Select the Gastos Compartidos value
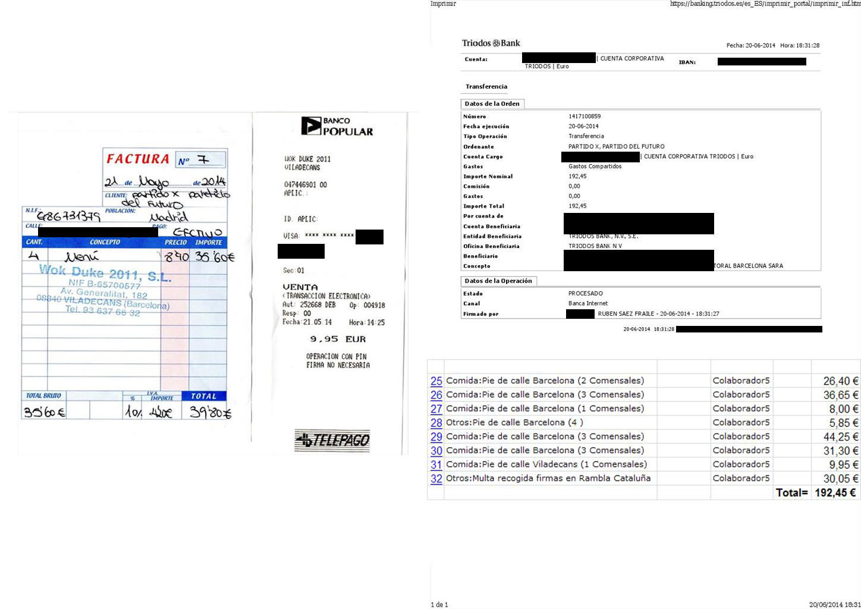 [595, 167]
